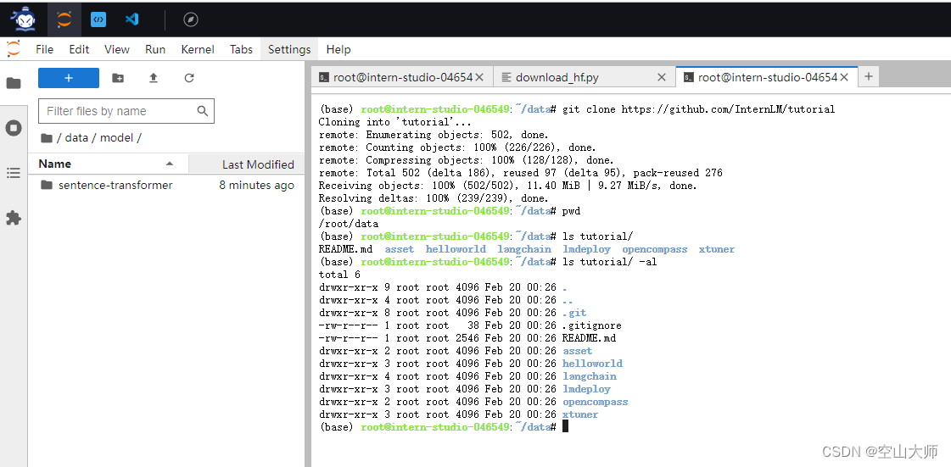
Task: Open the InternStudio mascot logo icon
Action: point(23,19)
